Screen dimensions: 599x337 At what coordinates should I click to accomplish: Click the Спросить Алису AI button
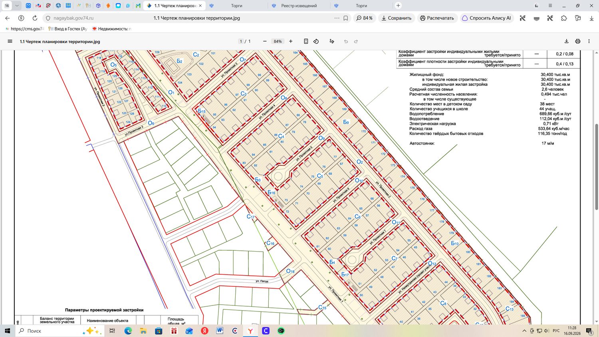coord(486,18)
